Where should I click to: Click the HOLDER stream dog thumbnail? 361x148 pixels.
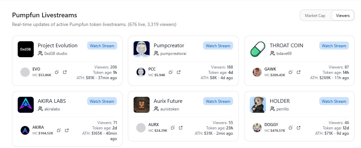coord(258,105)
